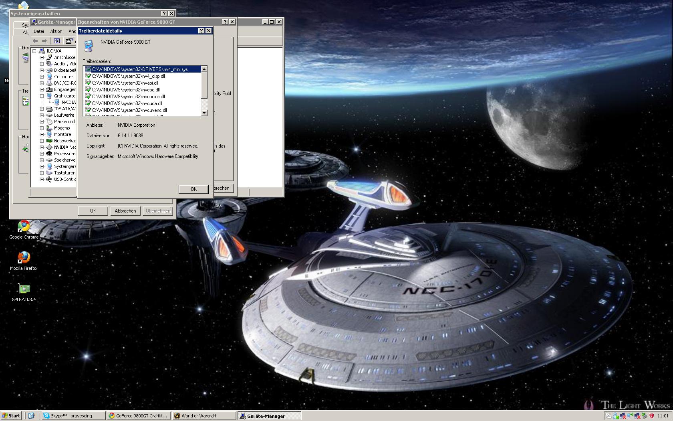673x421 pixels.
Task: Click driver file list scroll up arrow
Action: (x=204, y=69)
